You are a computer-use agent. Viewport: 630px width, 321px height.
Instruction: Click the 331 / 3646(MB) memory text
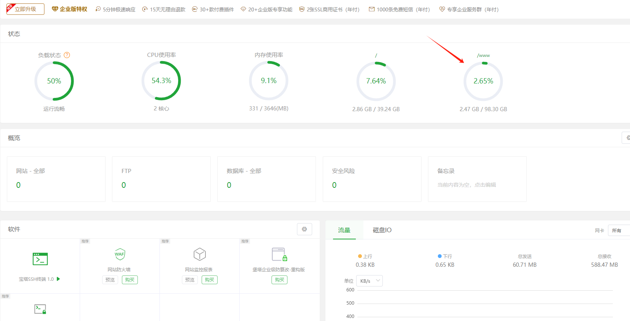pos(268,109)
